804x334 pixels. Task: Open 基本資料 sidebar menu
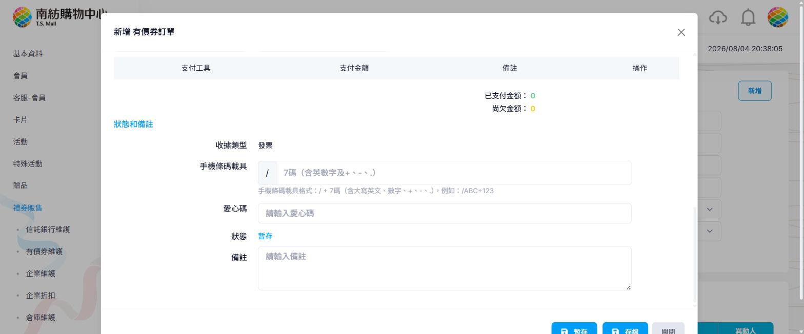click(x=28, y=54)
